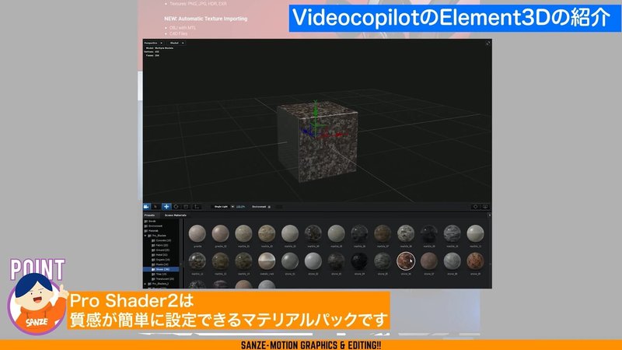The width and height of the screenshot is (622, 350).
Task: Pick the marble_13 material sphere
Action: tap(220, 261)
